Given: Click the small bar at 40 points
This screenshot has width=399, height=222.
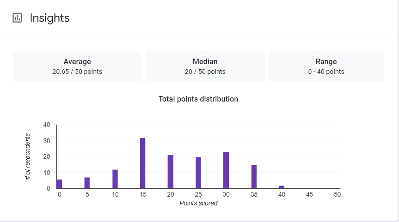Looking at the screenshot, I should tap(282, 187).
